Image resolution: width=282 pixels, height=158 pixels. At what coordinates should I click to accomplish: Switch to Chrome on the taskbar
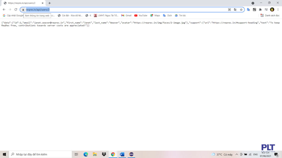(x=113, y=154)
